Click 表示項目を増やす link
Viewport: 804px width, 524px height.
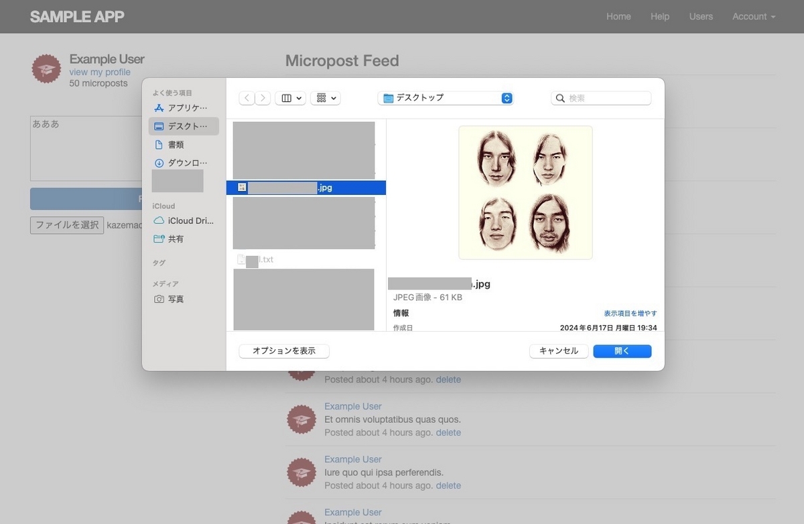coord(630,313)
